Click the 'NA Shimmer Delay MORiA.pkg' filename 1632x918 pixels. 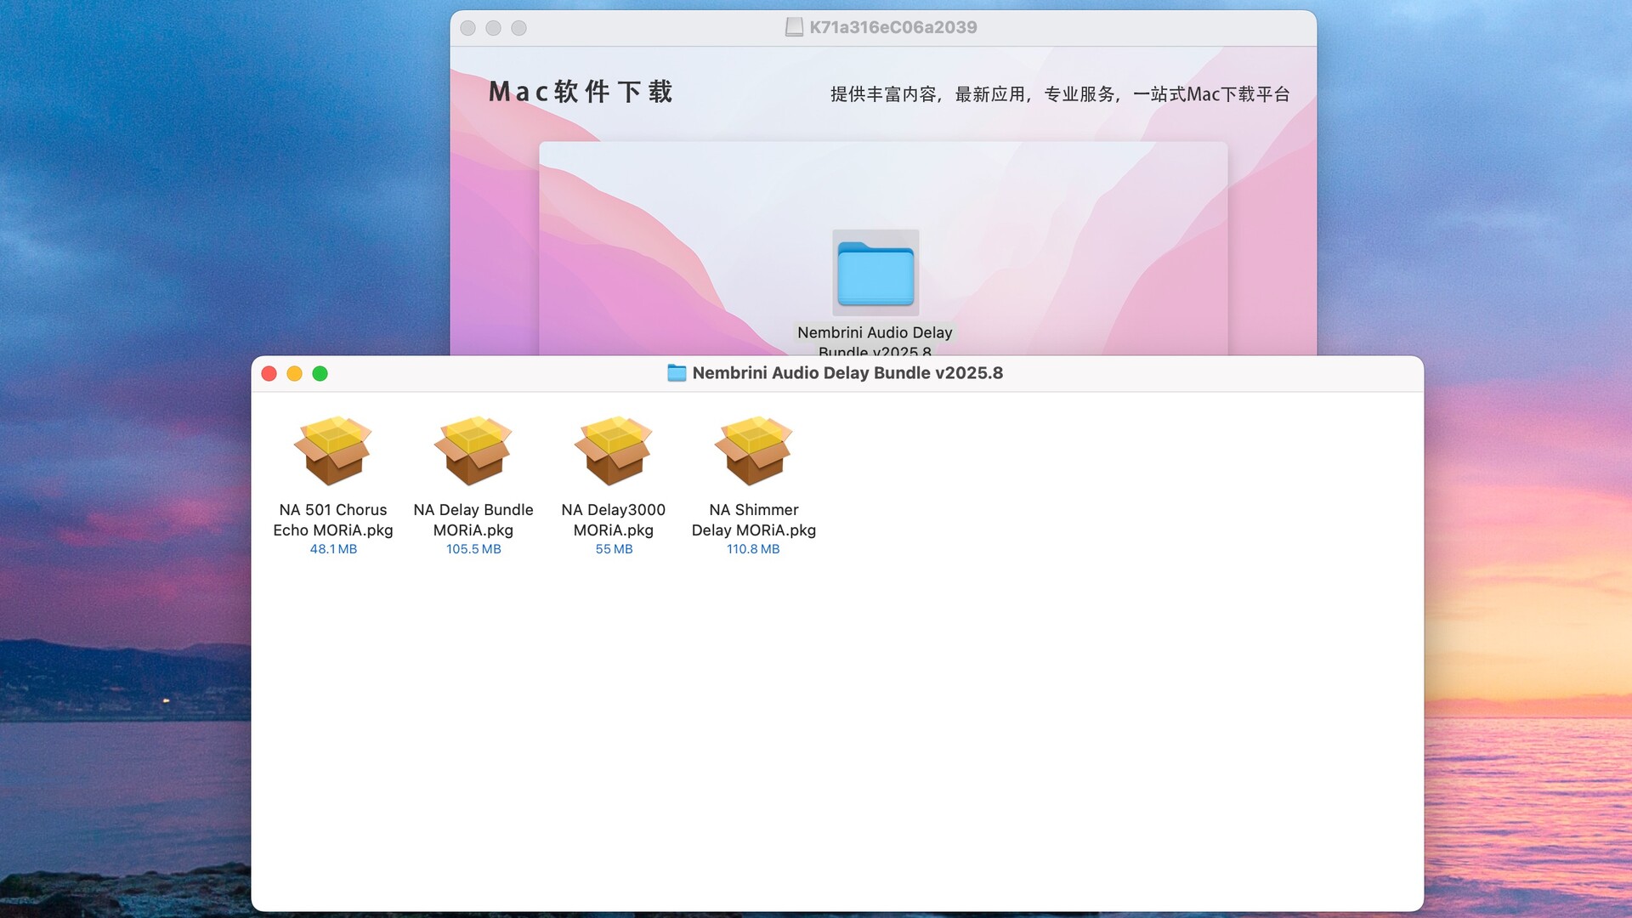pos(754,520)
